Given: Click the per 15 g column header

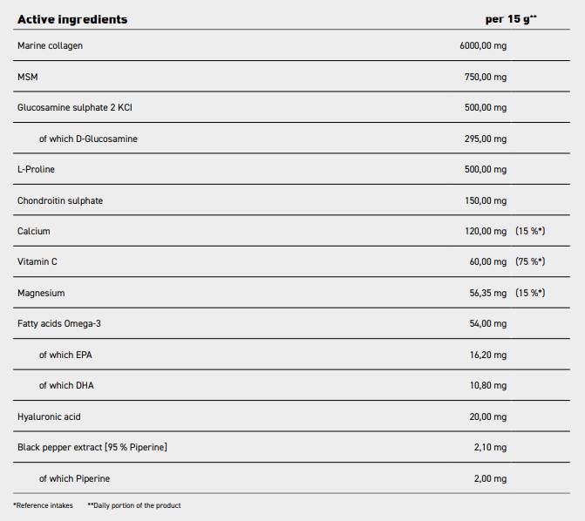Looking at the screenshot, I should (x=510, y=19).
